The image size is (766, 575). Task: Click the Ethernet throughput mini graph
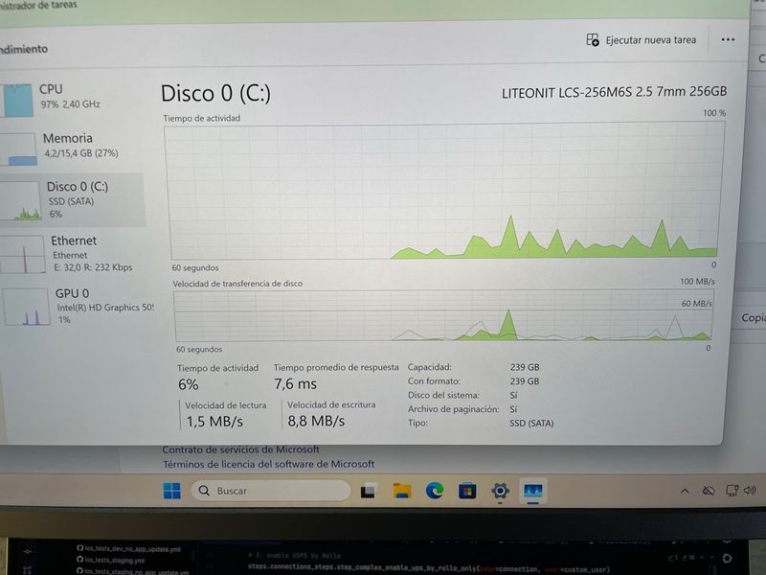click(x=22, y=255)
